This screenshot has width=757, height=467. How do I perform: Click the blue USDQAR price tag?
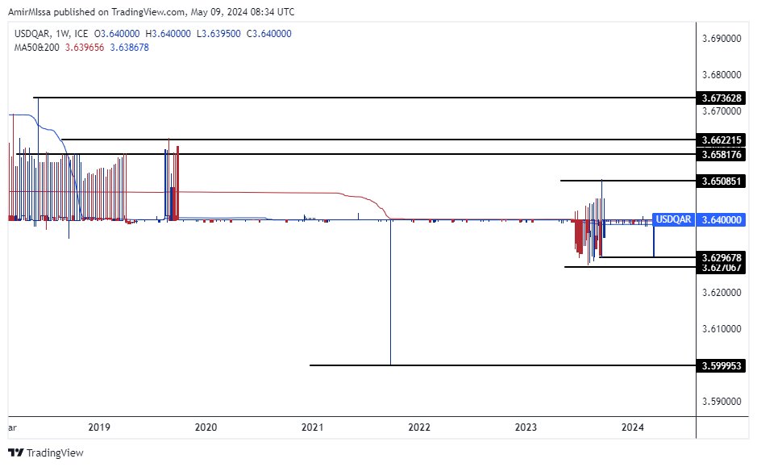click(673, 219)
